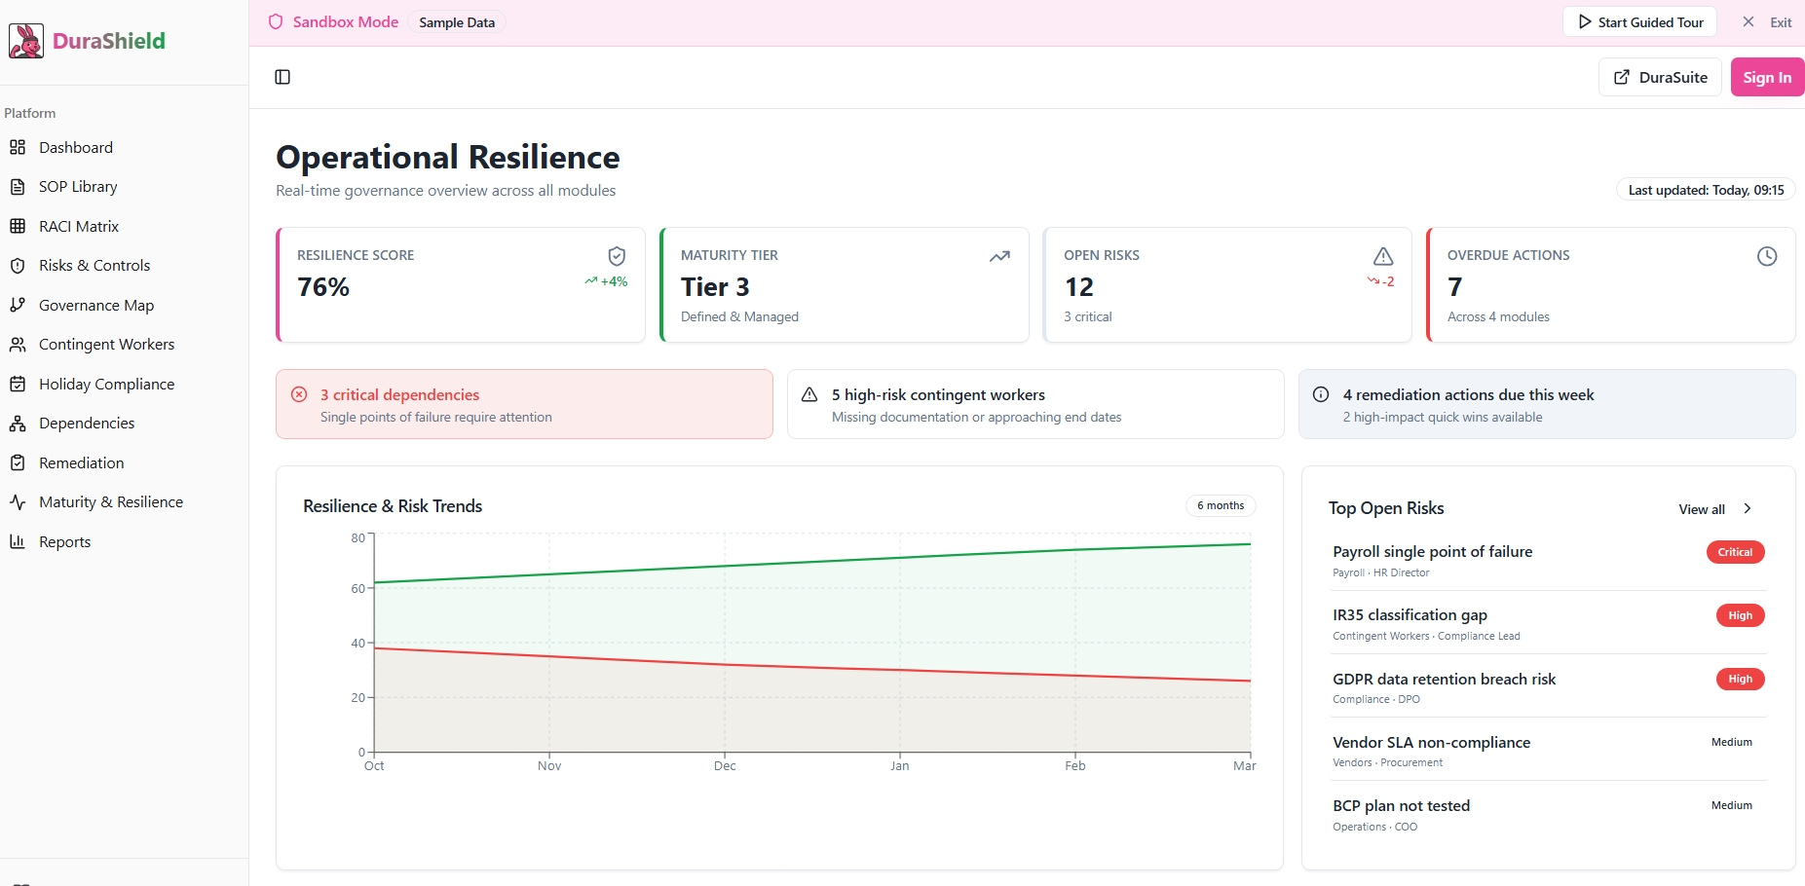Screen dimensions: 1805x886
Task: Open GDPR data retention breach risk
Action: pyautogui.click(x=1549, y=686)
